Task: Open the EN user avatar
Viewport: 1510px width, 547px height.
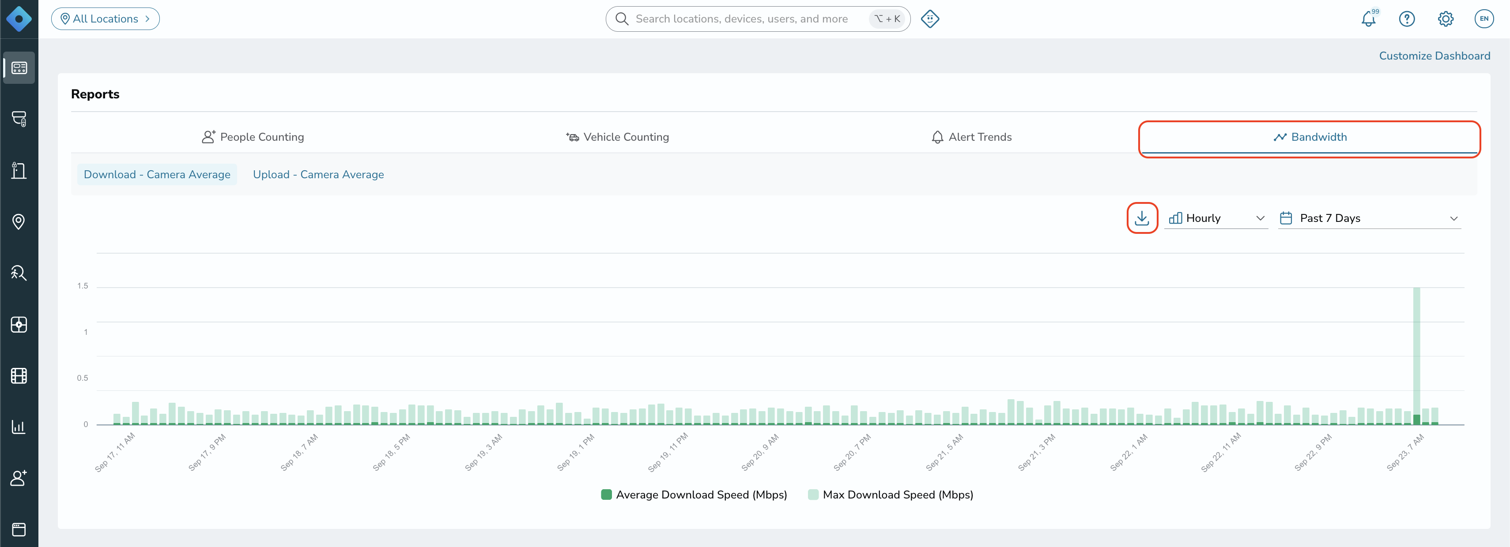Action: pos(1484,19)
